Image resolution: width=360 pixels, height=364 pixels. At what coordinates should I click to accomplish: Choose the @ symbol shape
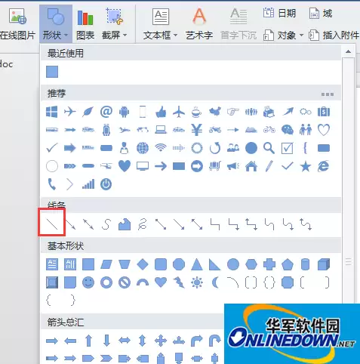tap(106, 112)
